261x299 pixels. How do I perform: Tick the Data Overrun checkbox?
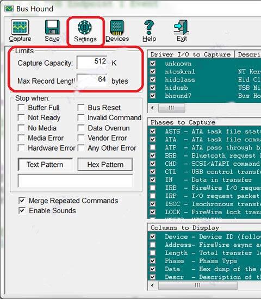[81, 128]
